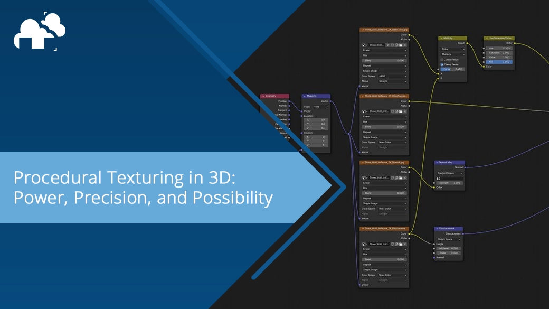
Task: Click the fake user shield icon in Displacement texture node
Action: pos(392,244)
